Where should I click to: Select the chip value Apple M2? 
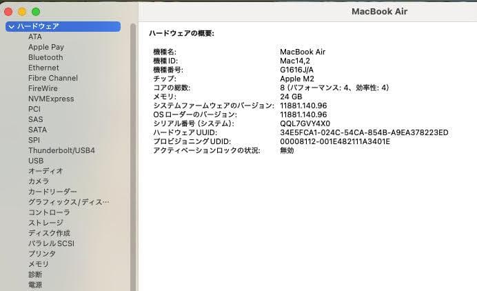297,79
